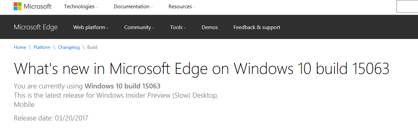
Task: Open the Demos page
Action: click(209, 27)
